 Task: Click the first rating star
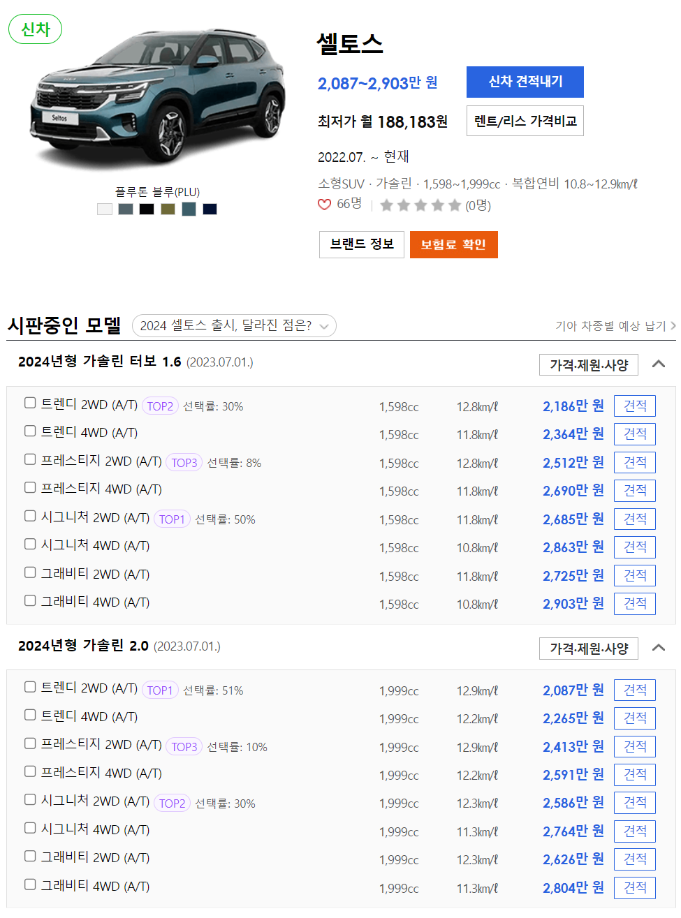click(x=386, y=205)
